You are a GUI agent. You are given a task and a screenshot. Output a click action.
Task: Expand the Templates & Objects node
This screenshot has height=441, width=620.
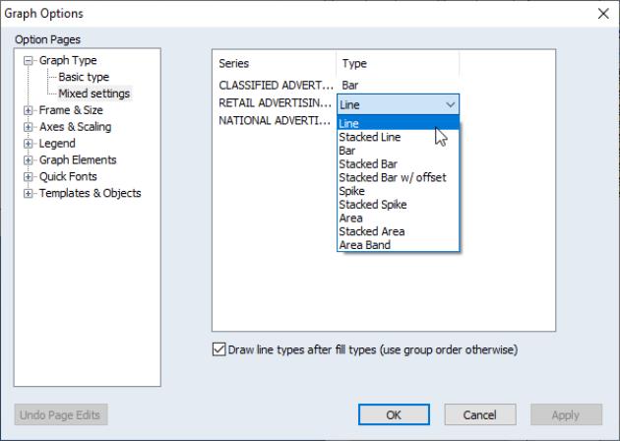30,194
